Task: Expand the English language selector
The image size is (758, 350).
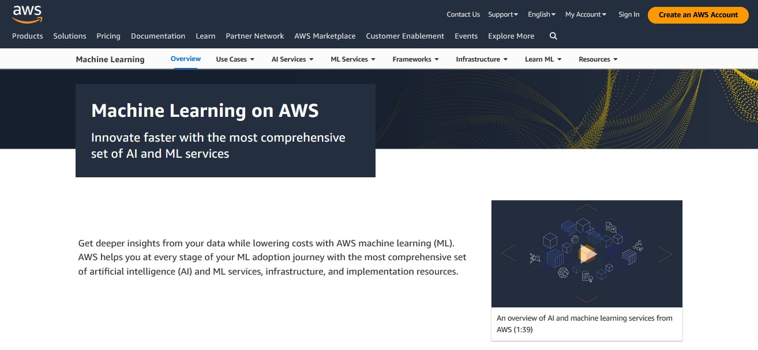Action: pyautogui.click(x=540, y=14)
